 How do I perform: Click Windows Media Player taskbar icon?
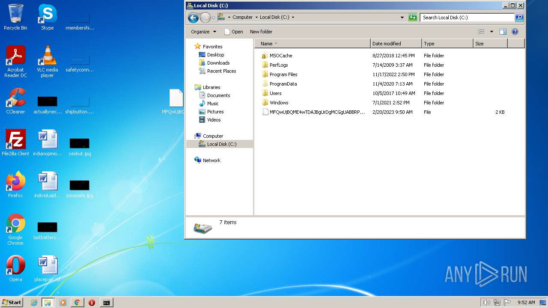coord(63,302)
